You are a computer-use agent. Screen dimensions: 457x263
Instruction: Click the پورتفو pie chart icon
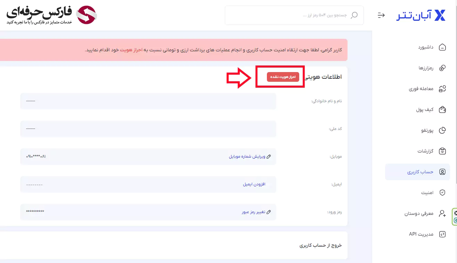tap(442, 130)
